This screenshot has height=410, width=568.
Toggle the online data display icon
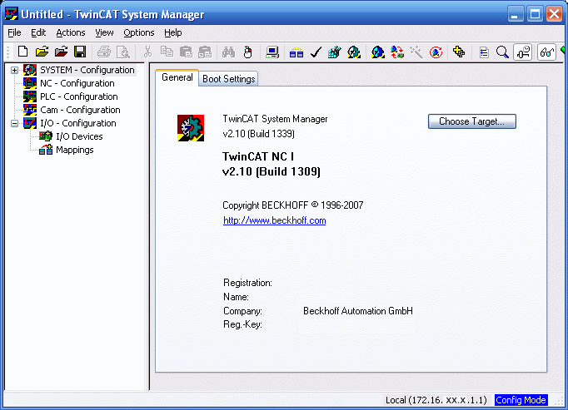(x=523, y=52)
